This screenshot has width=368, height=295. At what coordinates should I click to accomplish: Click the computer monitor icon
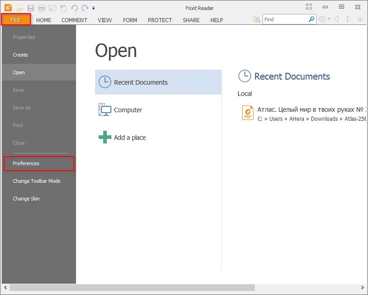point(105,109)
